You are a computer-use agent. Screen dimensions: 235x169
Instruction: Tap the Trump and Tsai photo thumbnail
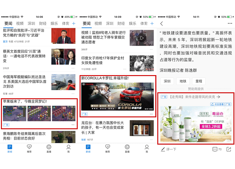coord(63,57)
